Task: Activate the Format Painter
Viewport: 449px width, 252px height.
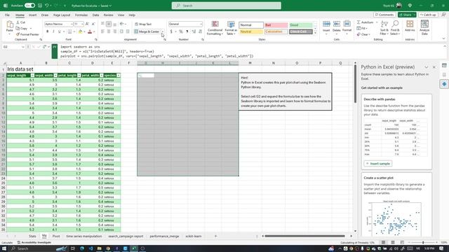Action: [27, 34]
